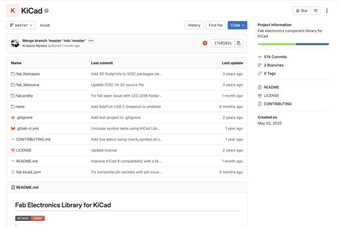Click the Find file button
The width and height of the screenshot is (340, 227).
pos(216,25)
